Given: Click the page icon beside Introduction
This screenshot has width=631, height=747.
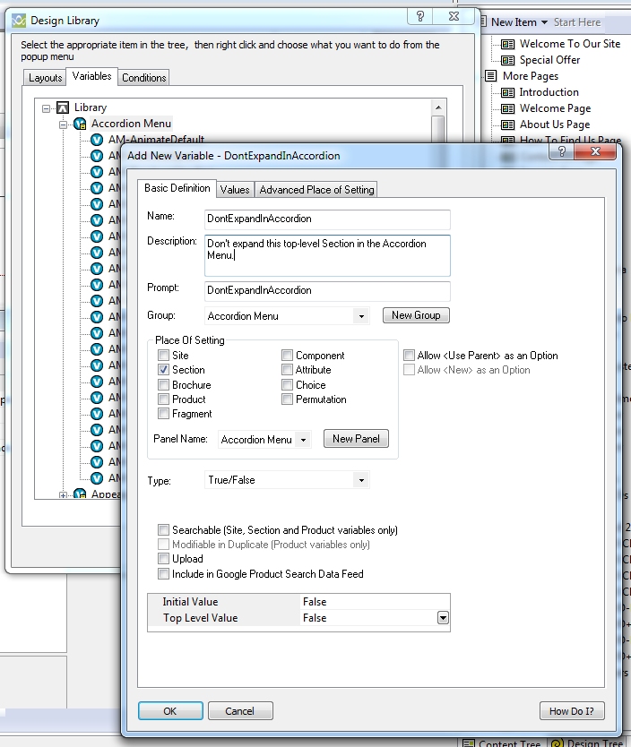Looking at the screenshot, I should coord(507,92).
